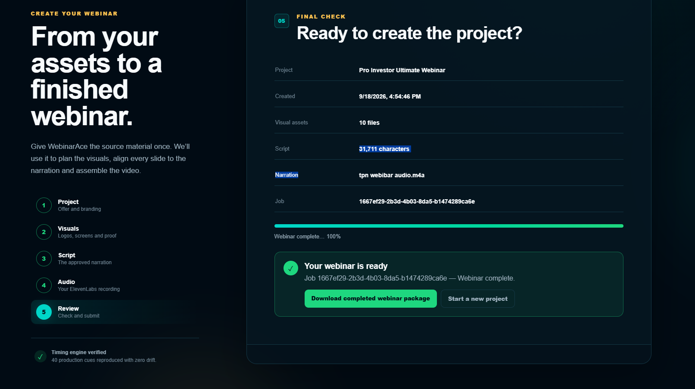Download the completed webinar package
695x389 pixels.
click(371, 299)
